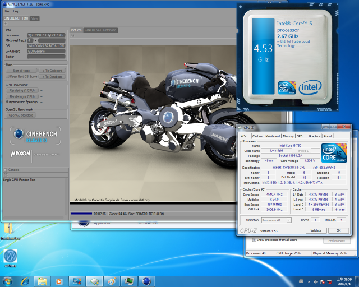Run the OpenGL Standard benchmark
Image resolution: width=359 pixels, height=287 pixels.
tap(21, 115)
